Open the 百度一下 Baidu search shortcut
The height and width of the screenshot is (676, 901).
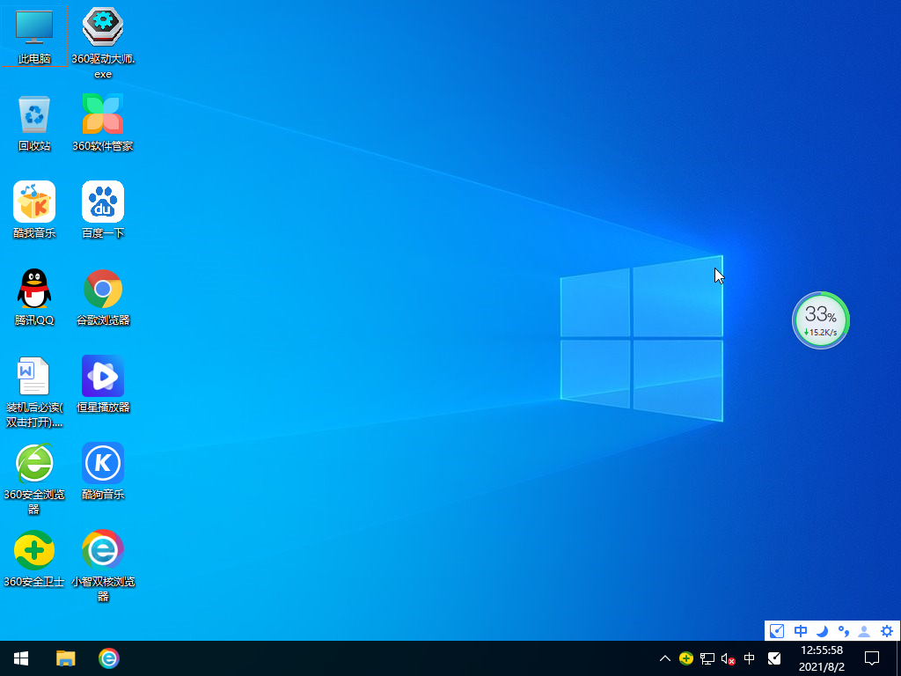tap(103, 201)
